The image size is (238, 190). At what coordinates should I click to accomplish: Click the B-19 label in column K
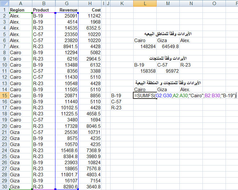pos(116,95)
